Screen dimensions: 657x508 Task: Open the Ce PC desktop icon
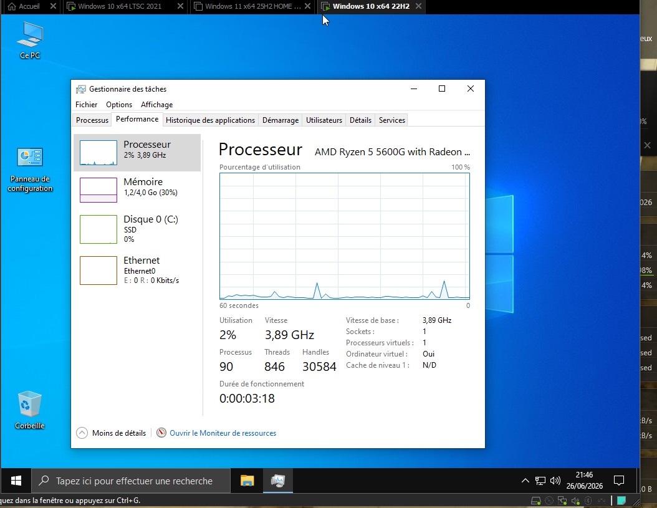tap(30, 41)
